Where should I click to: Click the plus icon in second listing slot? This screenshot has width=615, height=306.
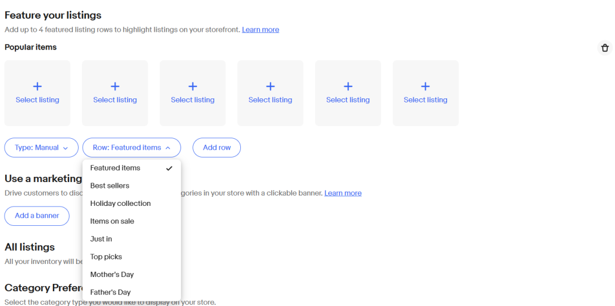coord(115,86)
